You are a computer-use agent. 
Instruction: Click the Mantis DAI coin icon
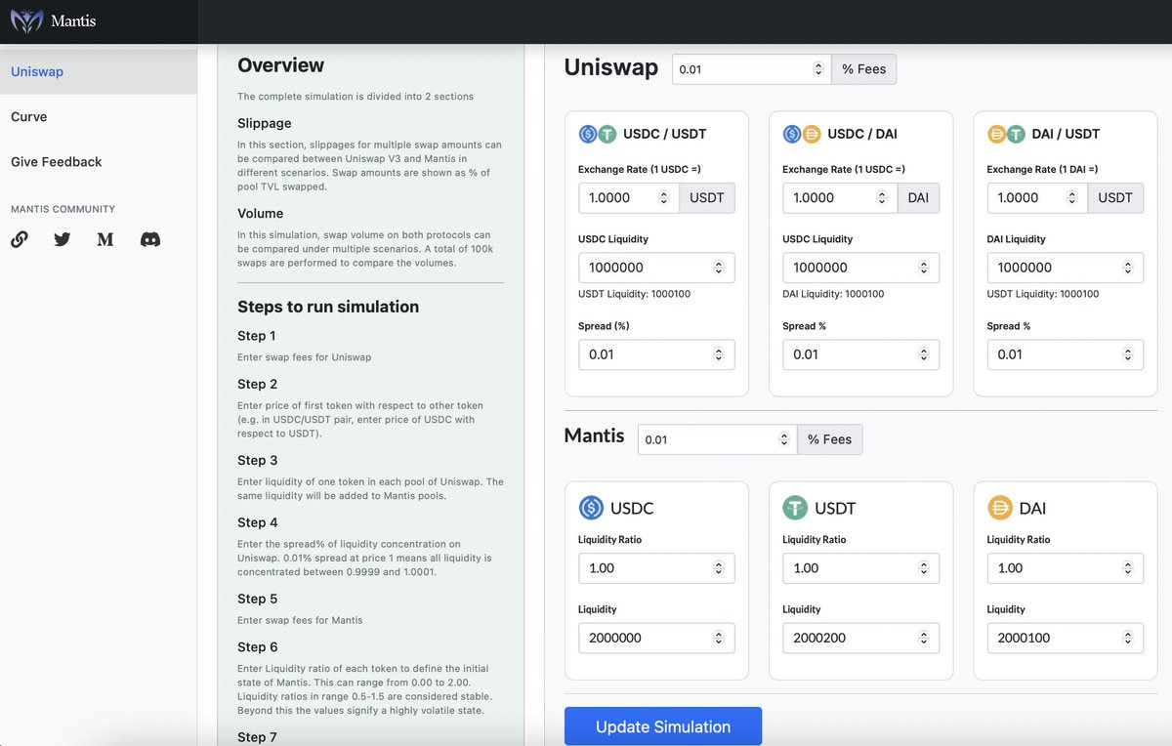pos(1000,508)
